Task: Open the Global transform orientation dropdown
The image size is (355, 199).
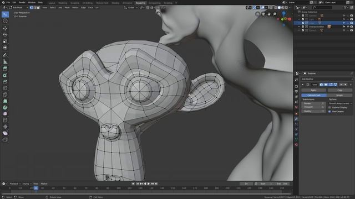Action: tap(131, 7)
